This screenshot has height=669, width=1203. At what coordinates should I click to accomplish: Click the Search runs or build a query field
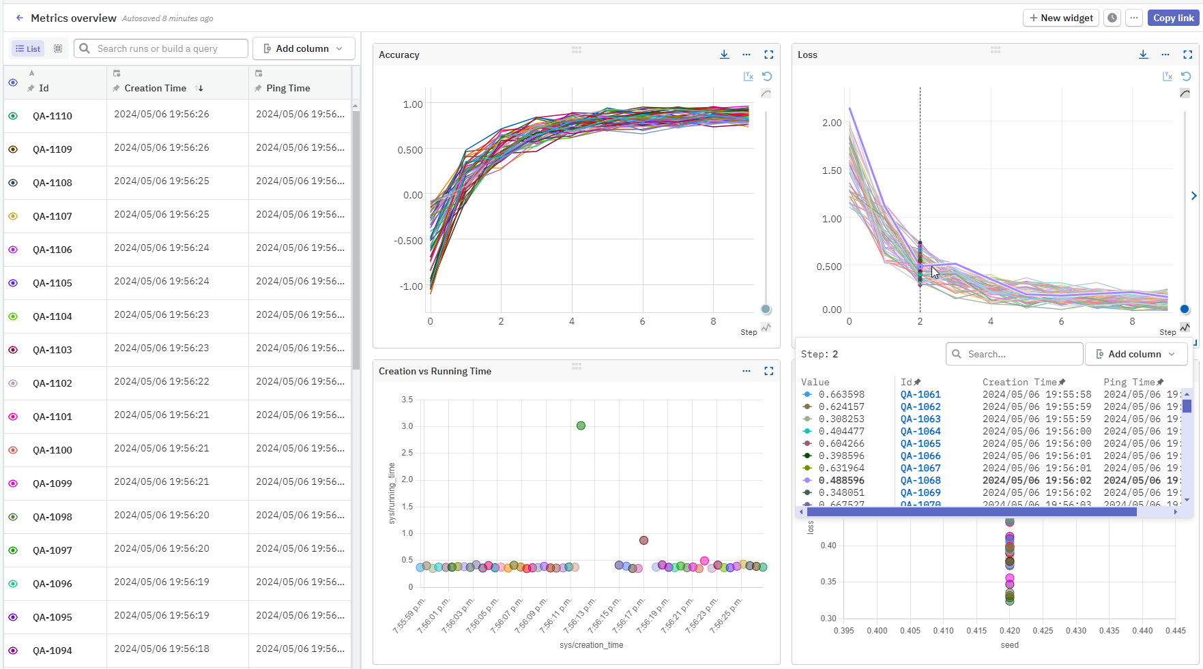point(160,48)
